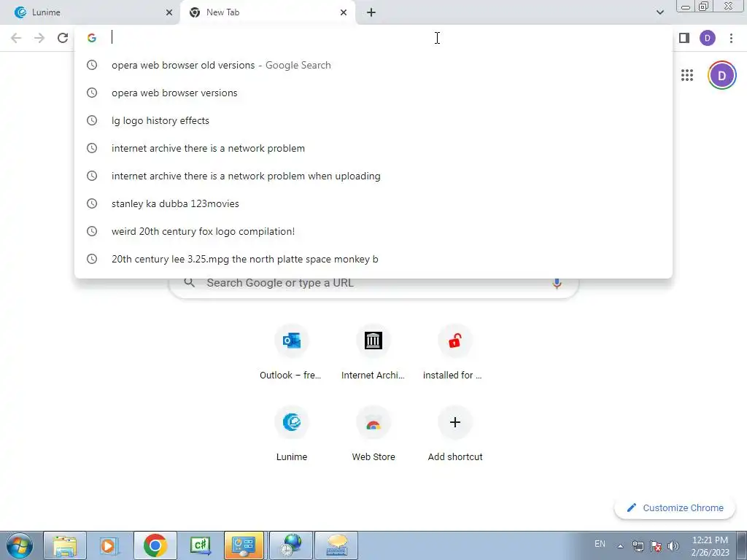Open the Outlook shortcut tile
Image resolution: width=747 pixels, height=560 pixels.
coord(291,352)
